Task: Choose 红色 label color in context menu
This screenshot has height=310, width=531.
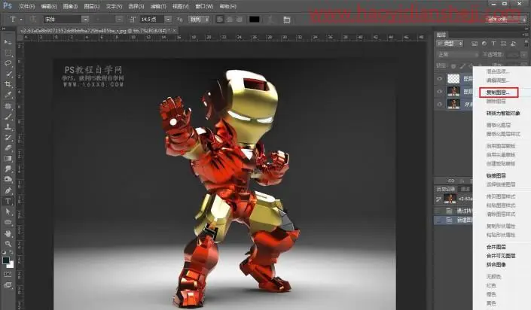Action: point(491,285)
